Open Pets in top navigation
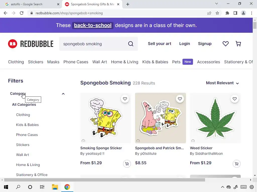Image resolution: width=257 pixels, height=192 pixels. click(x=176, y=62)
